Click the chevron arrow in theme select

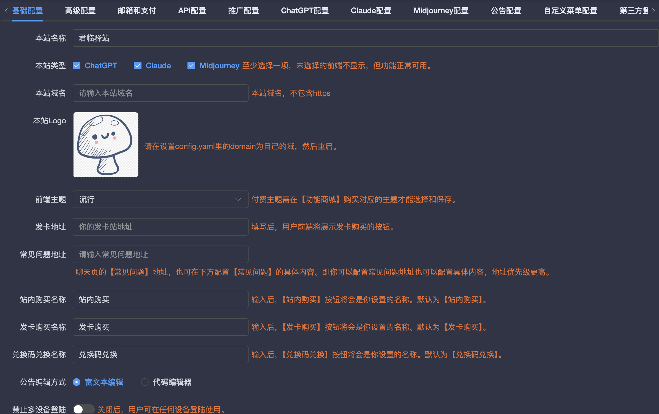(x=238, y=199)
